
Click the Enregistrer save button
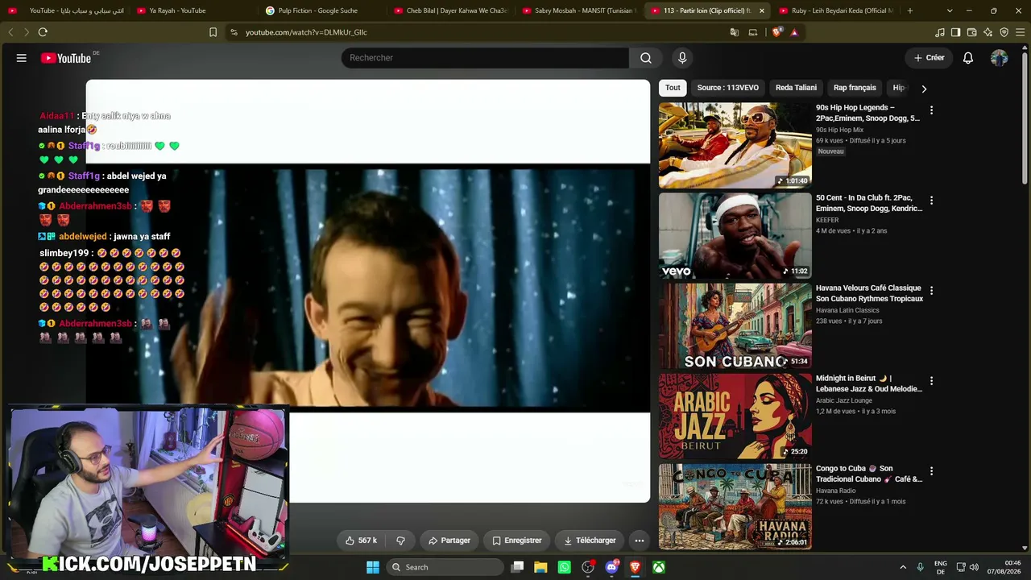pyautogui.click(x=516, y=541)
